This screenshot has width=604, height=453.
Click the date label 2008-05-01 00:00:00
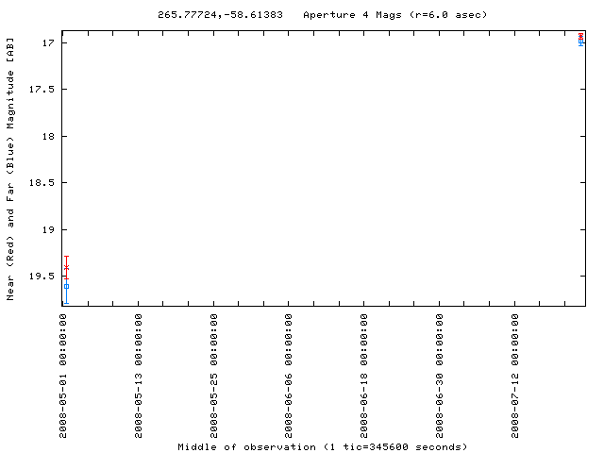point(63,376)
